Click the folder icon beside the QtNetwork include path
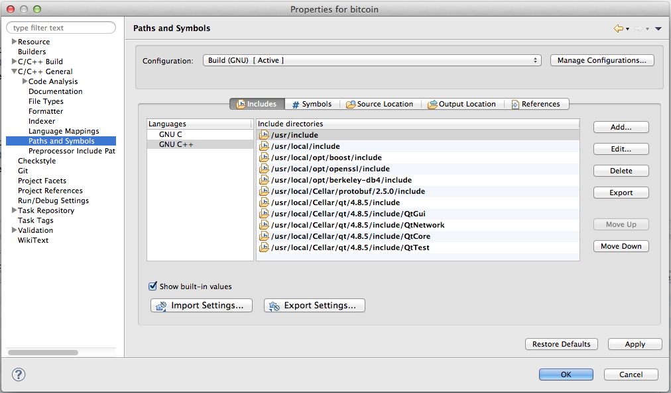The height and width of the screenshot is (393, 671). click(264, 225)
